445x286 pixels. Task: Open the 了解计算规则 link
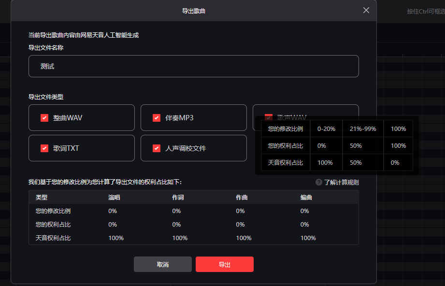point(341,182)
